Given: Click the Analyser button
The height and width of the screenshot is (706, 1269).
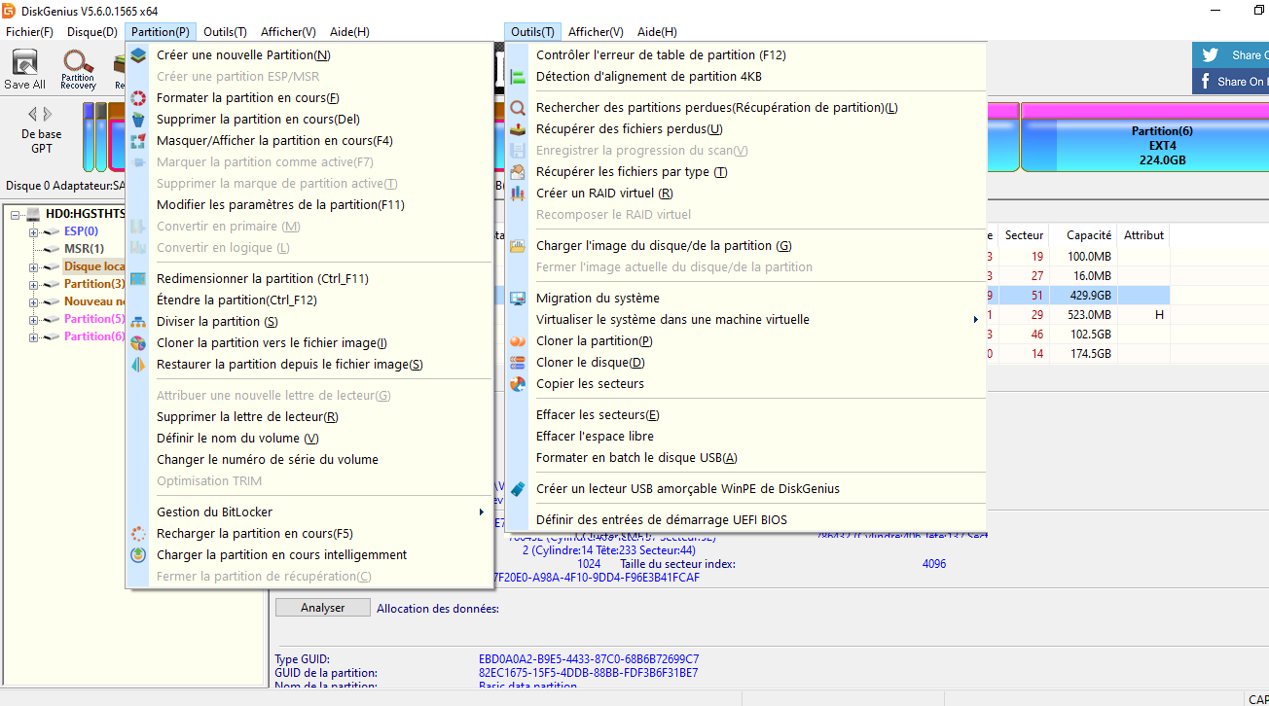Looking at the screenshot, I should click(323, 608).
